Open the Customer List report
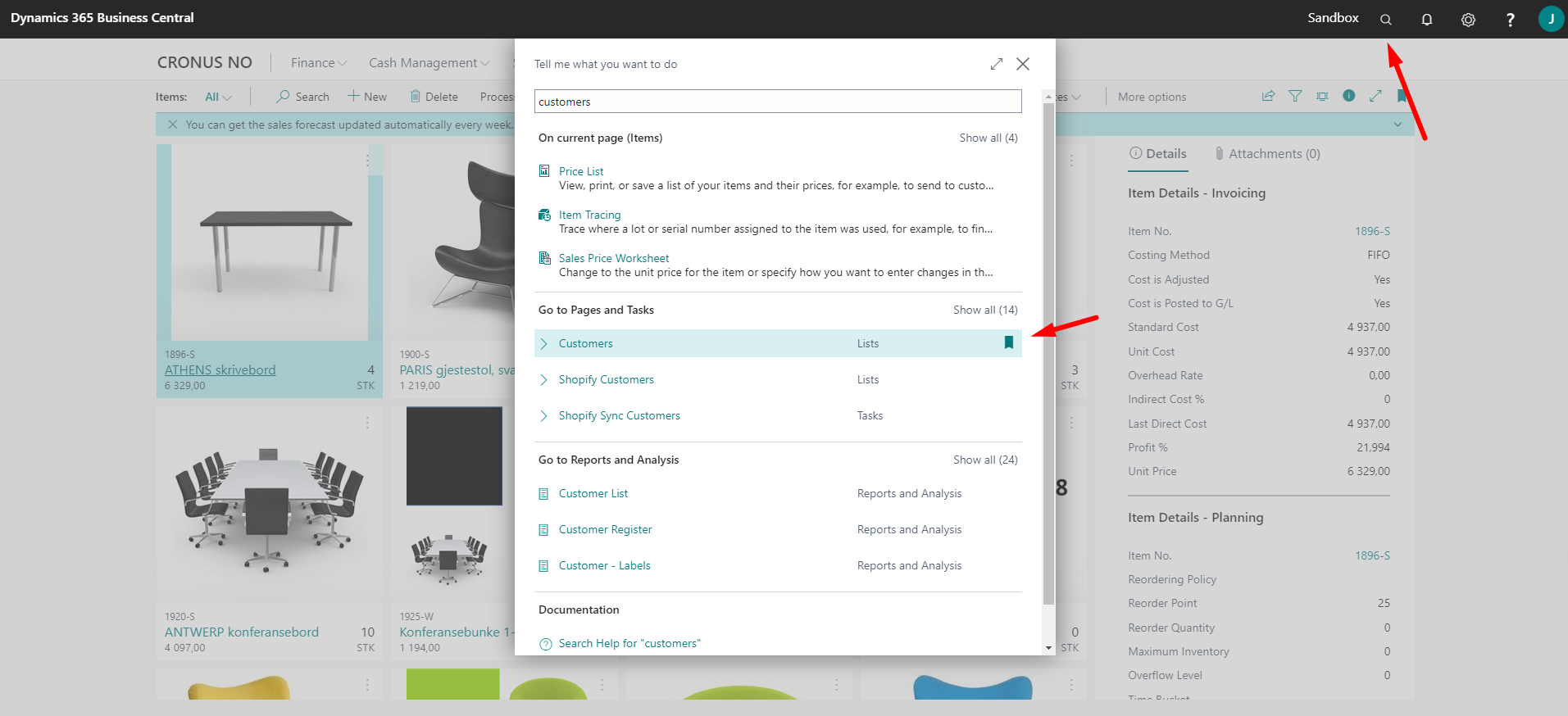The width and height of the screenshot is (1568, 716). (593, 493)
